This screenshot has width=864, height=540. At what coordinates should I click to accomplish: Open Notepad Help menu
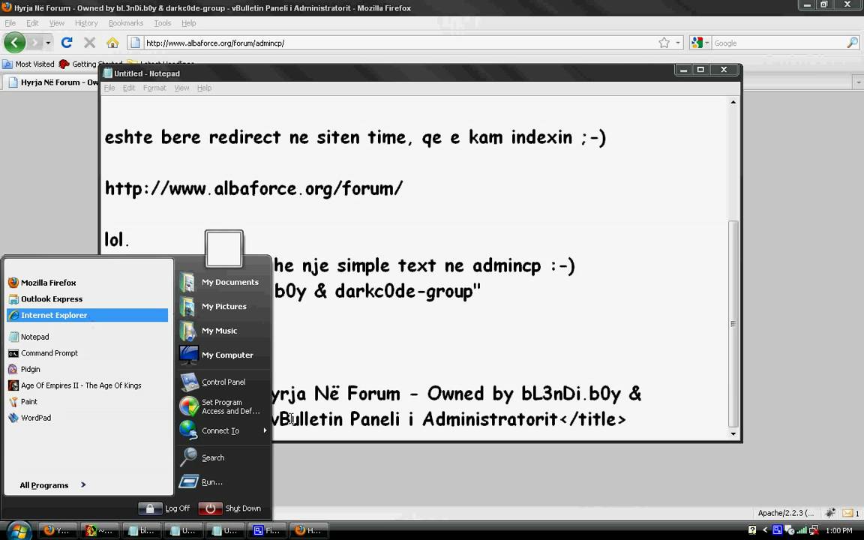pyautogui.click(x=205, y=88)
